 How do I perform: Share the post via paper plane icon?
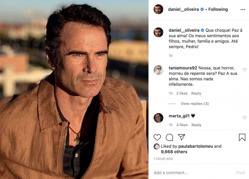[182, 137]
